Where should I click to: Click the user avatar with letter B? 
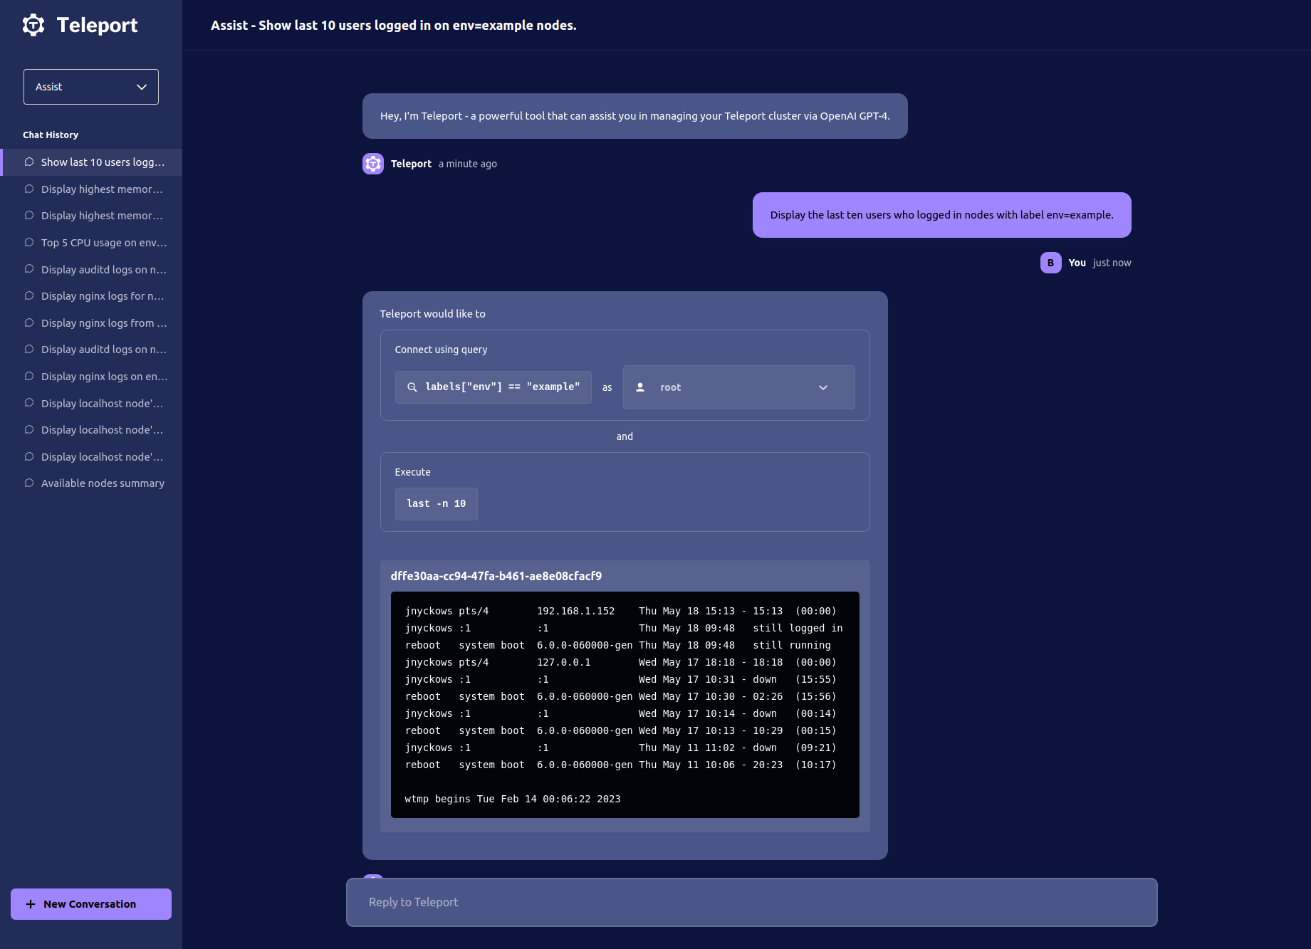[1050, 263]
